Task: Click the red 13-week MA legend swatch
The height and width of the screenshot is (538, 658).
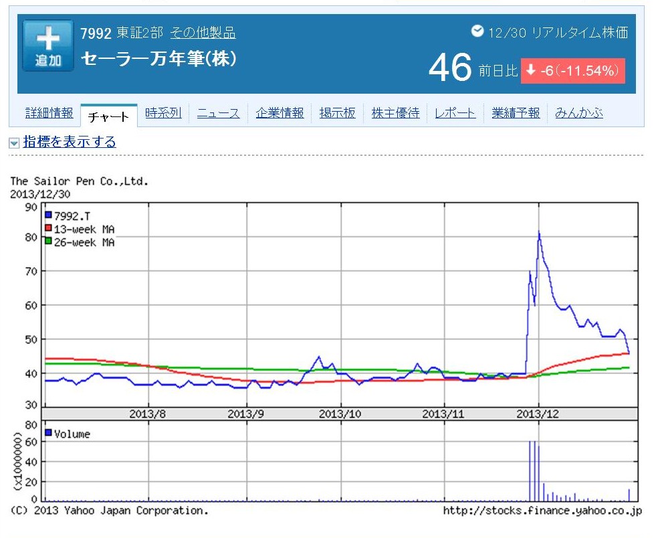Action: point(48,228)
